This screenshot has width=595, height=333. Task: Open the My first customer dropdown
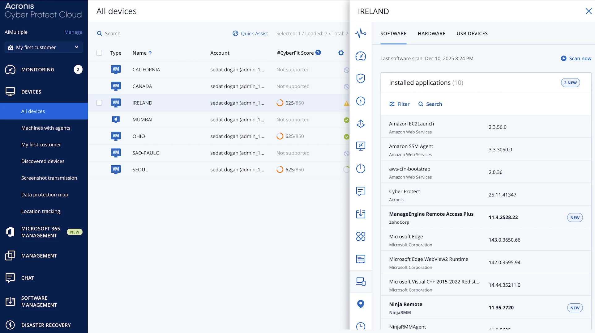[43, 47]
